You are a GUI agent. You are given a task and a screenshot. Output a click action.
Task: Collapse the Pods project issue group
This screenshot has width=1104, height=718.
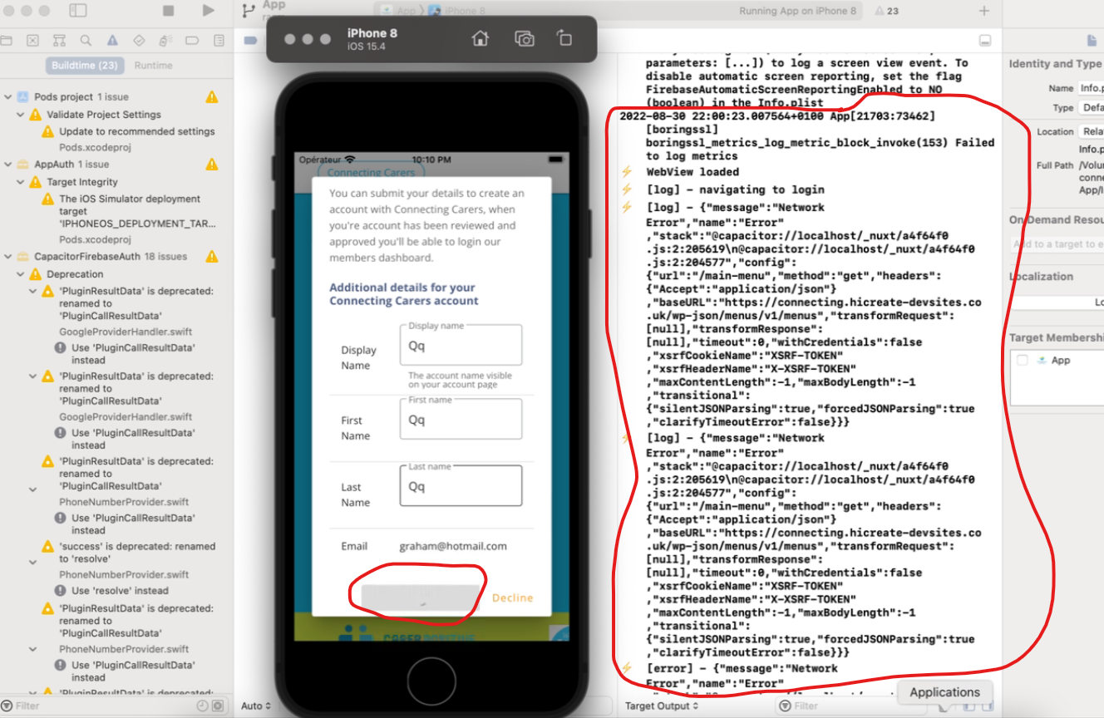click(x=8, y=97)
